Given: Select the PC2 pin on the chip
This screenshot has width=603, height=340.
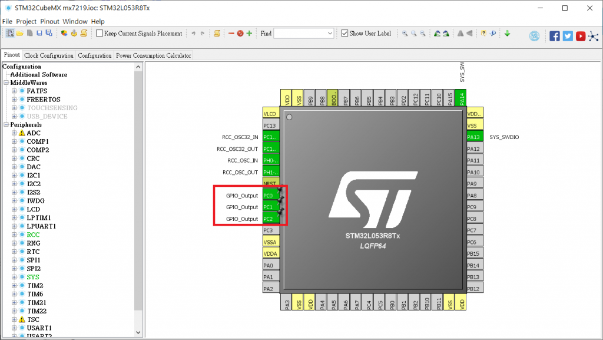Looking at the screenshot, I should (x=271, y=219).
